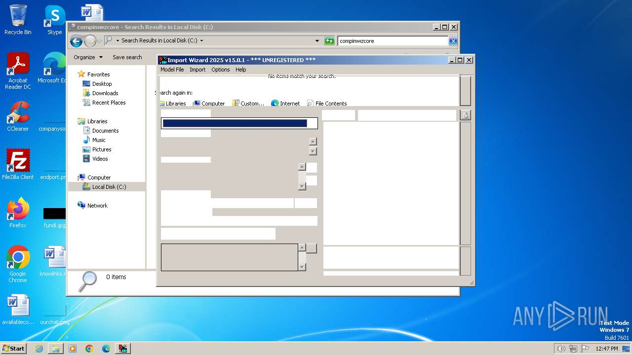632x355 pixels.
Task: Click the middle list scrollbar up arrow
Action: tap(302, 167)
